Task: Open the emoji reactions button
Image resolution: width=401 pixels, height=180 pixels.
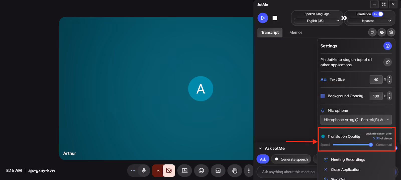Action: (201, 170)
